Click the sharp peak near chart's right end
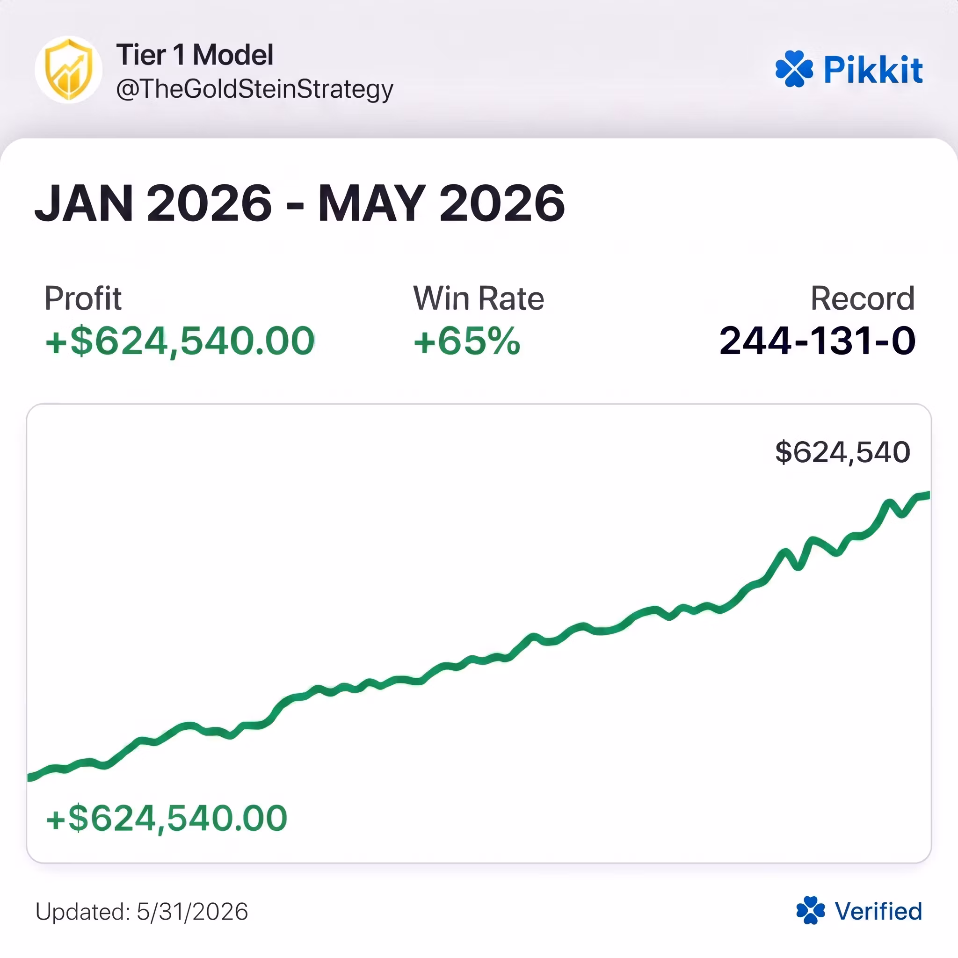 coord(889,503)
